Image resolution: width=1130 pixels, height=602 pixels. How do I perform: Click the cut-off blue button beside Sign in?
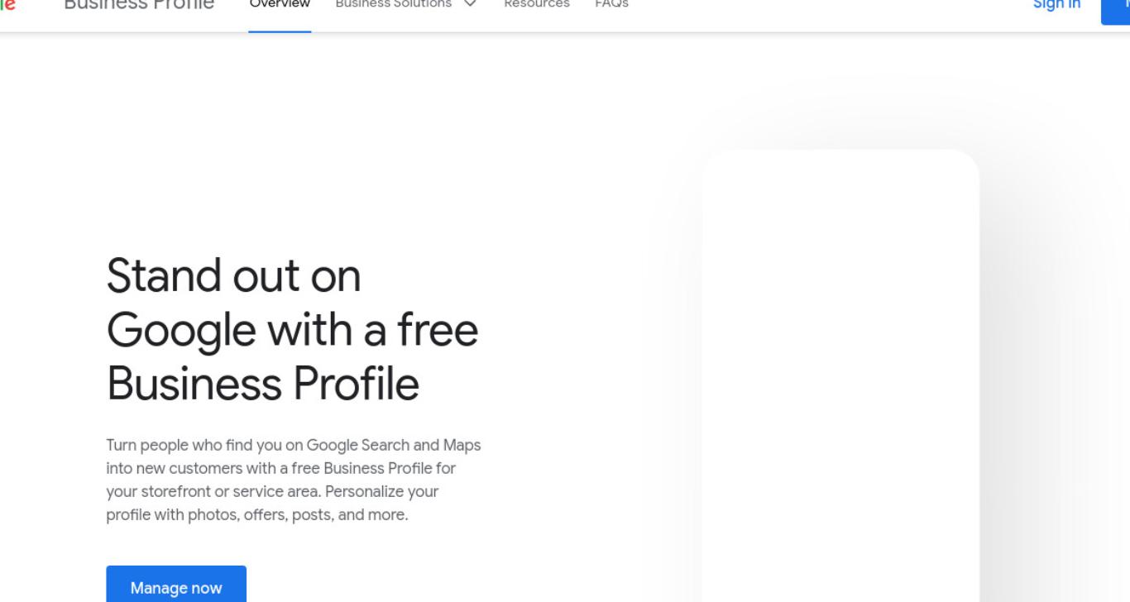pyautogui.click(x=1115, y=12)
